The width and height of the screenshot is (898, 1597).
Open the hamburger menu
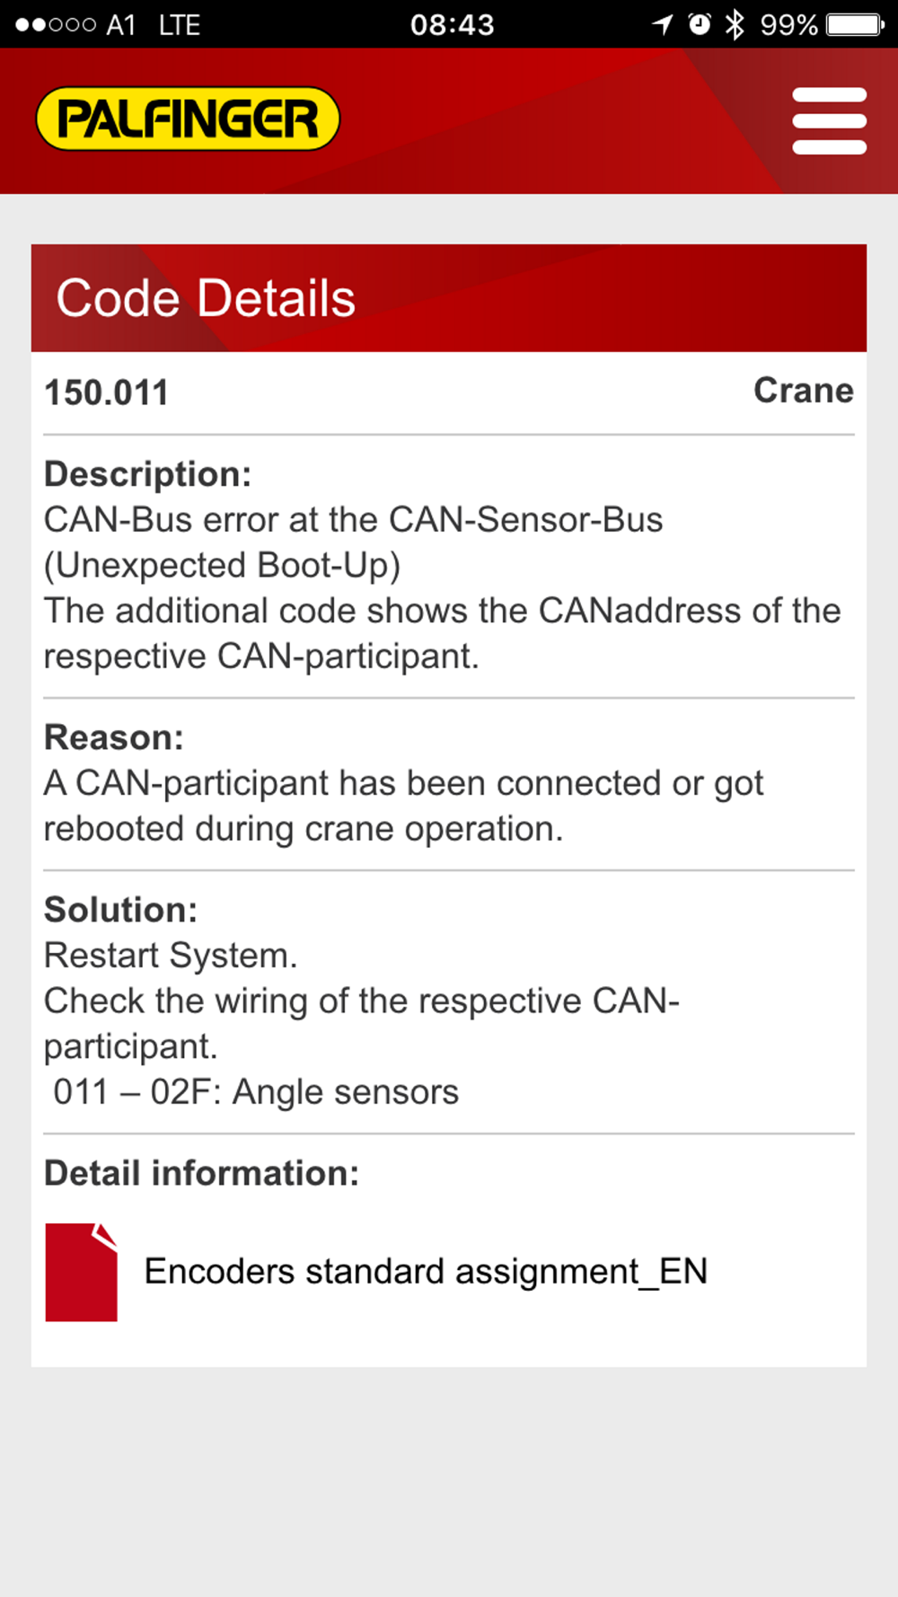[x=829, y=120]
